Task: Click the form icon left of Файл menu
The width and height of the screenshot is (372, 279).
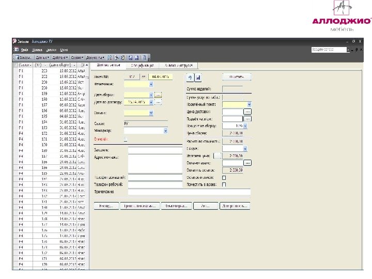Action: click(x=17, y=50)
